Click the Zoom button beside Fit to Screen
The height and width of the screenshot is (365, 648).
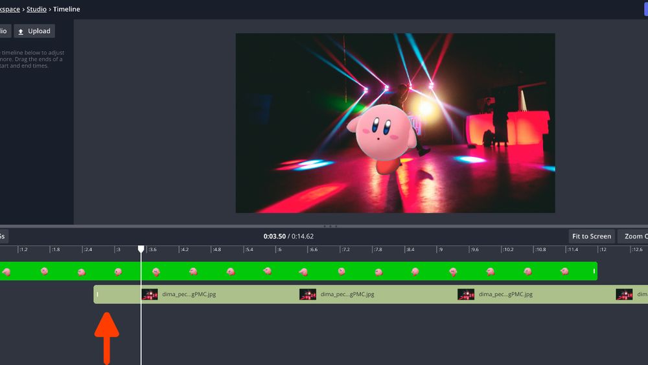pos(634,237)
